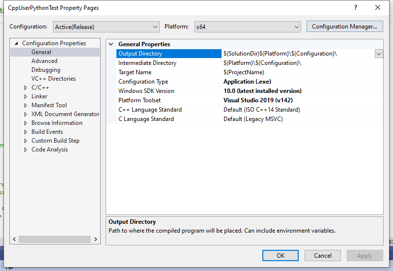
Task: Click the Configuration Manager button
Action: [x=345, y=27]
